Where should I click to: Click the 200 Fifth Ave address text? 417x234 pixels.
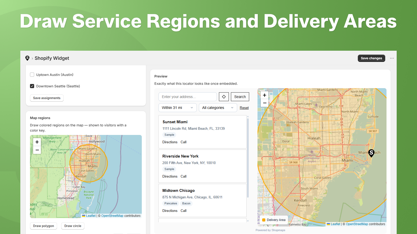pyautogui.click(x=189, y=163)
